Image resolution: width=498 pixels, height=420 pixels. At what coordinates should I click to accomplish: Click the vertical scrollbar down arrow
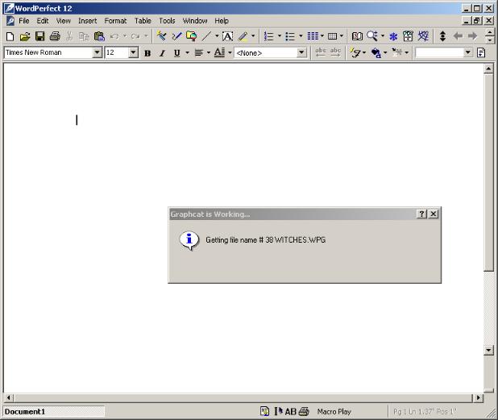coord(488,351)
